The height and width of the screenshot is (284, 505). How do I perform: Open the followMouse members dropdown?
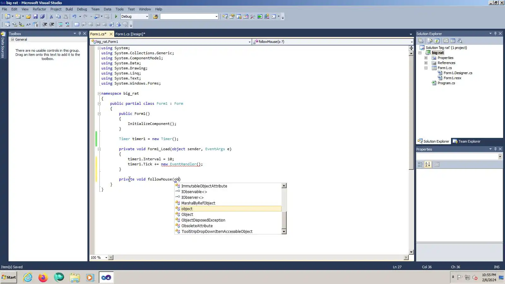click(x=412, y=42)
